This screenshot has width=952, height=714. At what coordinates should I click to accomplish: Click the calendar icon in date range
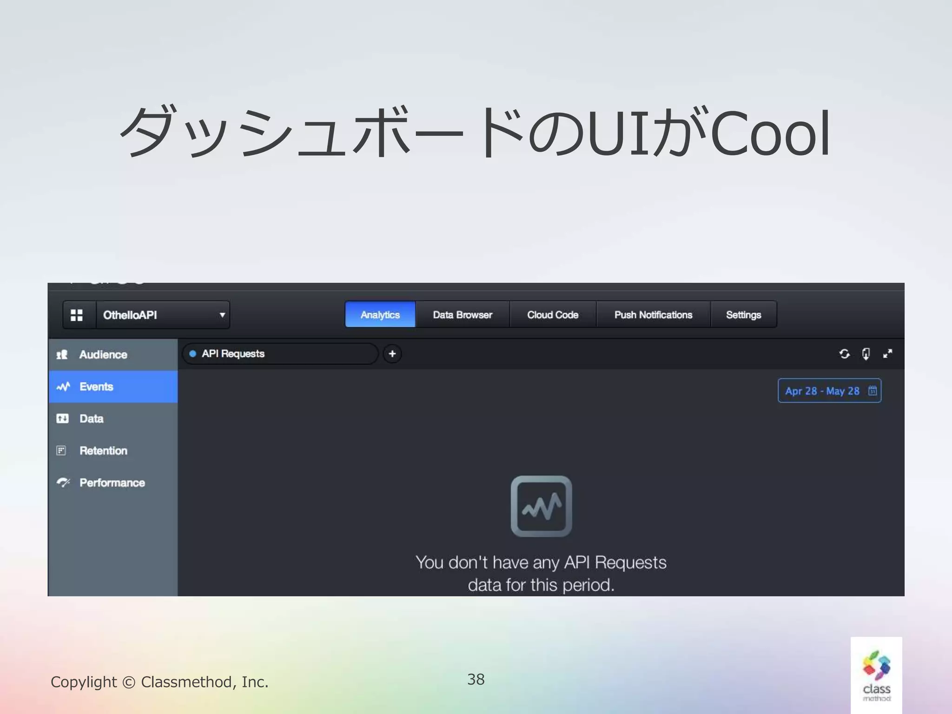(x=873, y=390)
